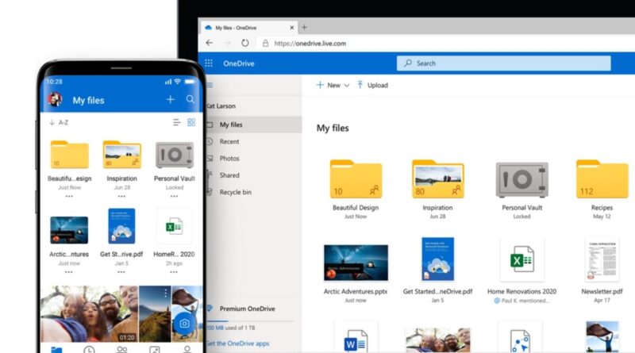Go back using the browser back arrow
Image resolution: width=635 pixels, height=353 pixels.
(x=209, y=43)
